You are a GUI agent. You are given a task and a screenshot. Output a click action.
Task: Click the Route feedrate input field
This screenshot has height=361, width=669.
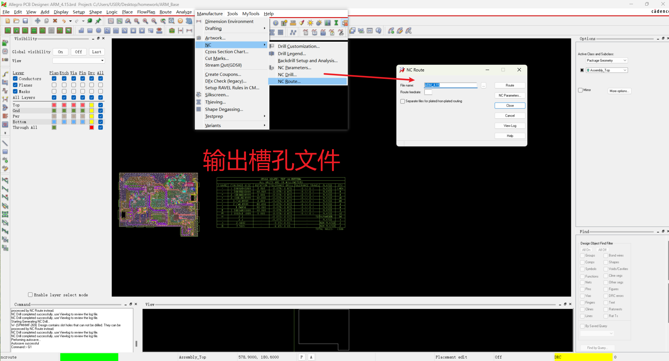428,92
